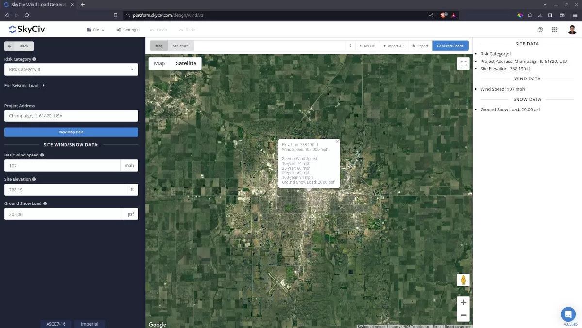Screen dimensions: 582x328
Task: Open the Report tool
Action: 420,45
